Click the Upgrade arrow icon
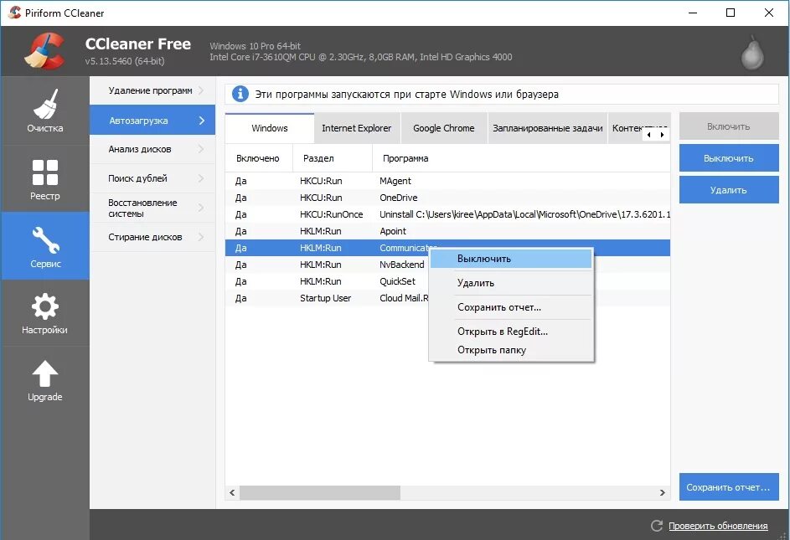This screenshot has height=540, width=790. (x=45, y=373)
